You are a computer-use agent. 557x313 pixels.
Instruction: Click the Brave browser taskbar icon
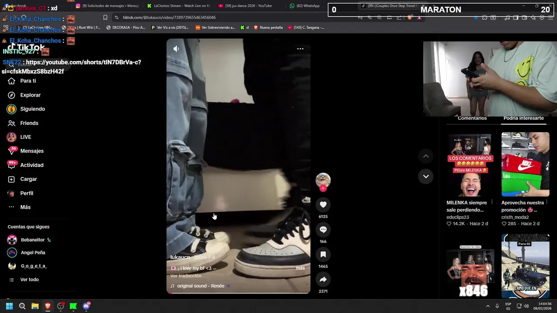pos(48,306)
